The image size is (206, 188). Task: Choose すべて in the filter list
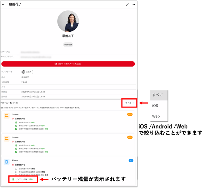pyautogui.click(x=158, y=95)
